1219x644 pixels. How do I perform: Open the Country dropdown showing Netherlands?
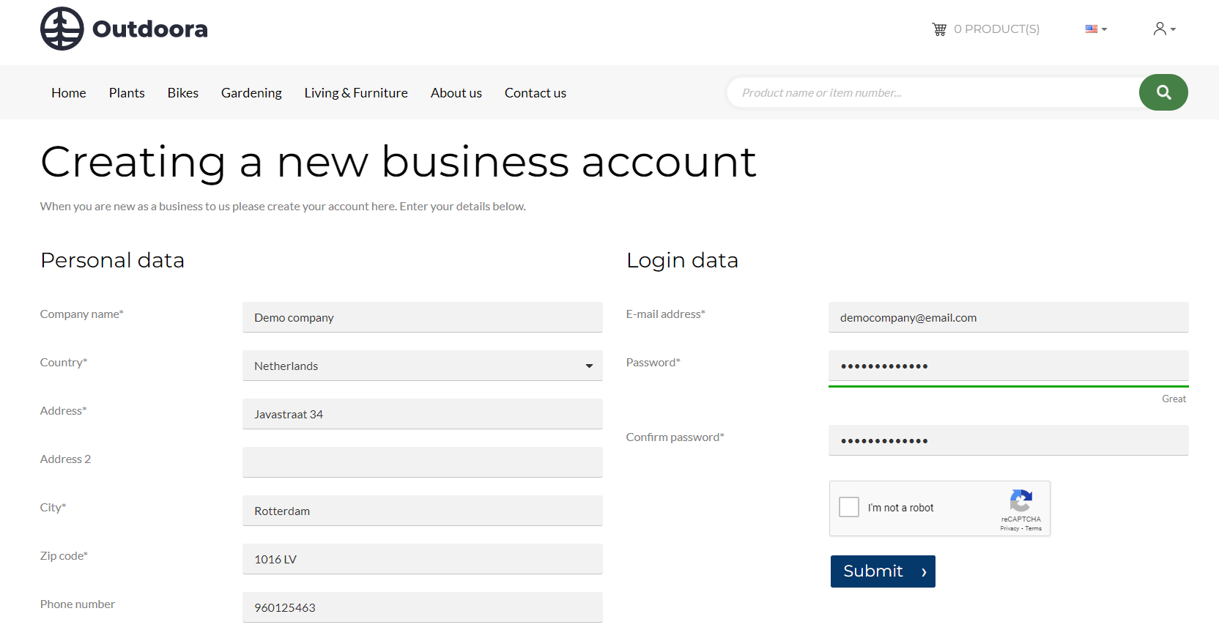pos(422,366)
